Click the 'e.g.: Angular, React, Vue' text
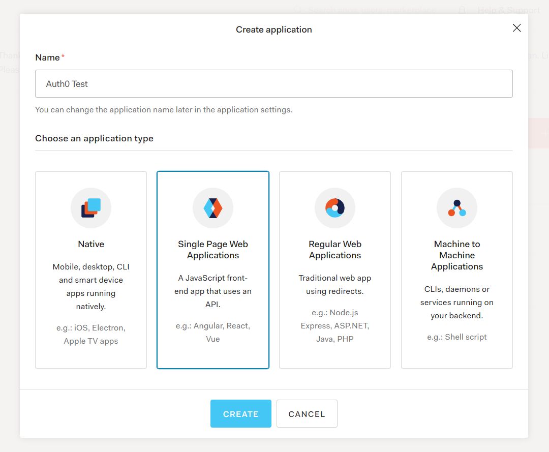Viewport: 549px width, 452px height. click(213, 332)
